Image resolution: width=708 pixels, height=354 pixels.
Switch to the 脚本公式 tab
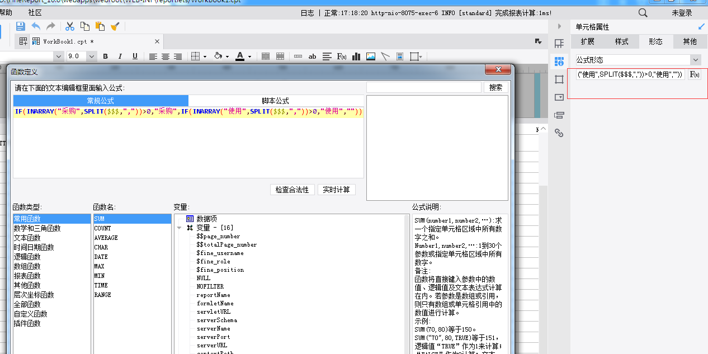pos(276,101)
